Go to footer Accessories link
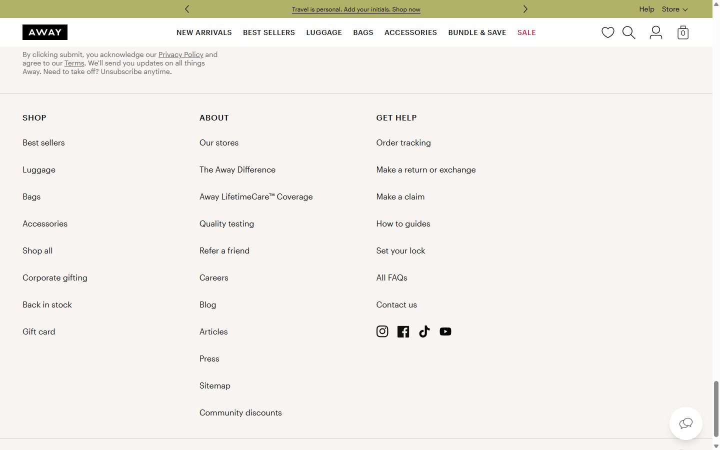This screenshot has width=720, height=450. [45, 223]
